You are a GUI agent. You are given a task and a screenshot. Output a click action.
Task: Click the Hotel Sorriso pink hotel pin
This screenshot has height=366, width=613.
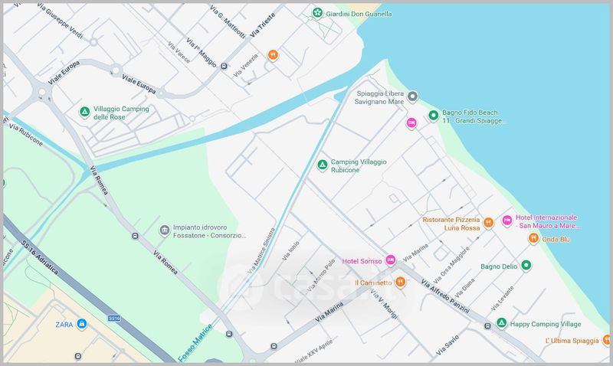(390, 260)
